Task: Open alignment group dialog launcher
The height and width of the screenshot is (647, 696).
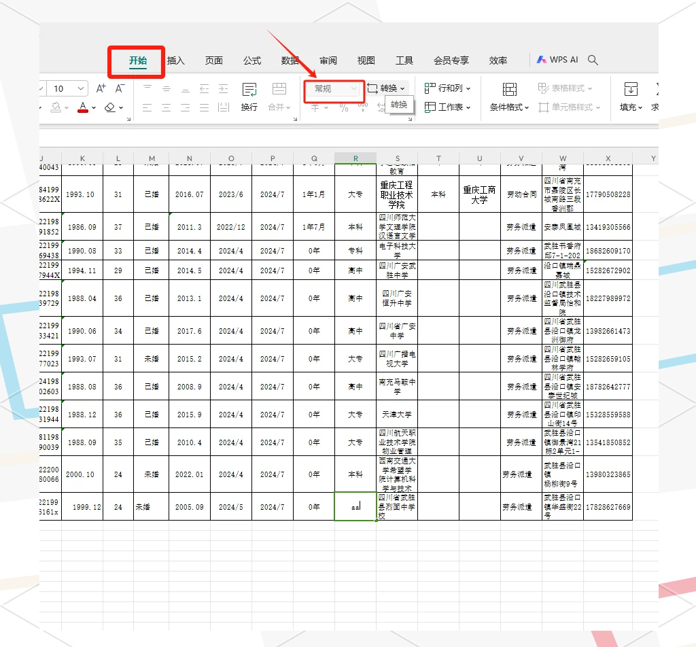Action: coord(295,119)
